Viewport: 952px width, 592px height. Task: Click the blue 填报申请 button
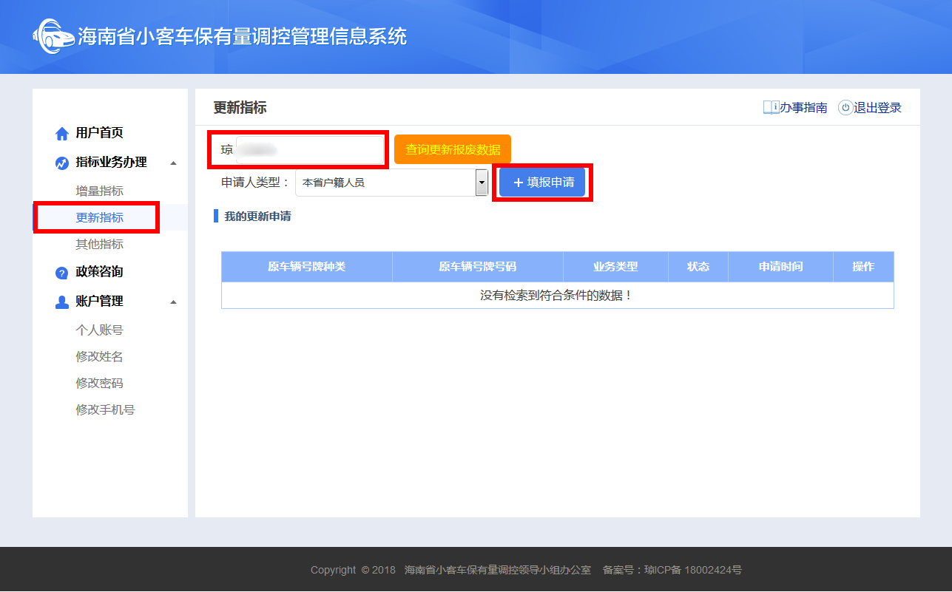tap(542, 183)
